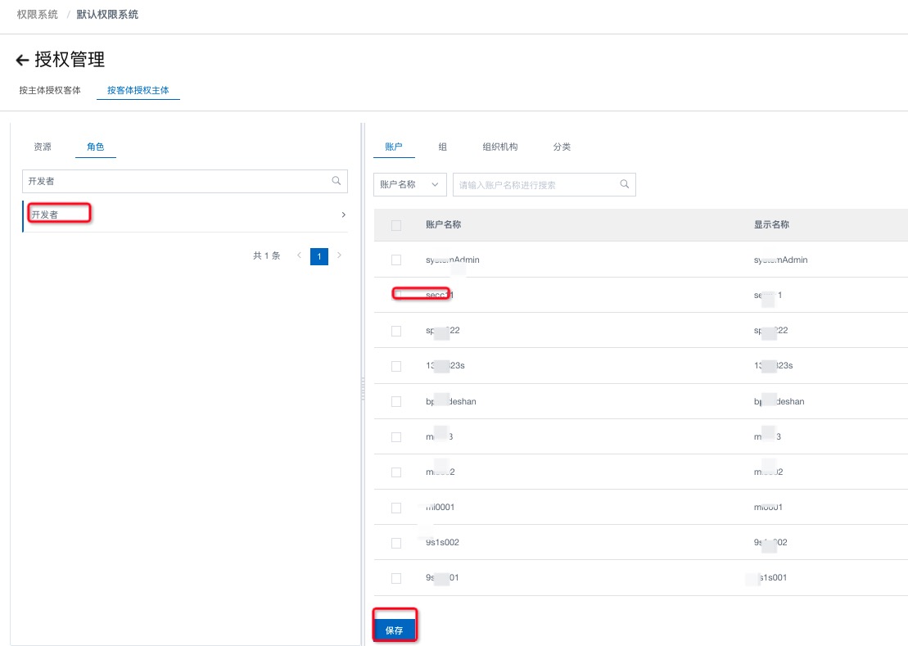Tick the checkbox for account mi0001
Viewport: 908px width, 646px height.
[x=396, y=508]
